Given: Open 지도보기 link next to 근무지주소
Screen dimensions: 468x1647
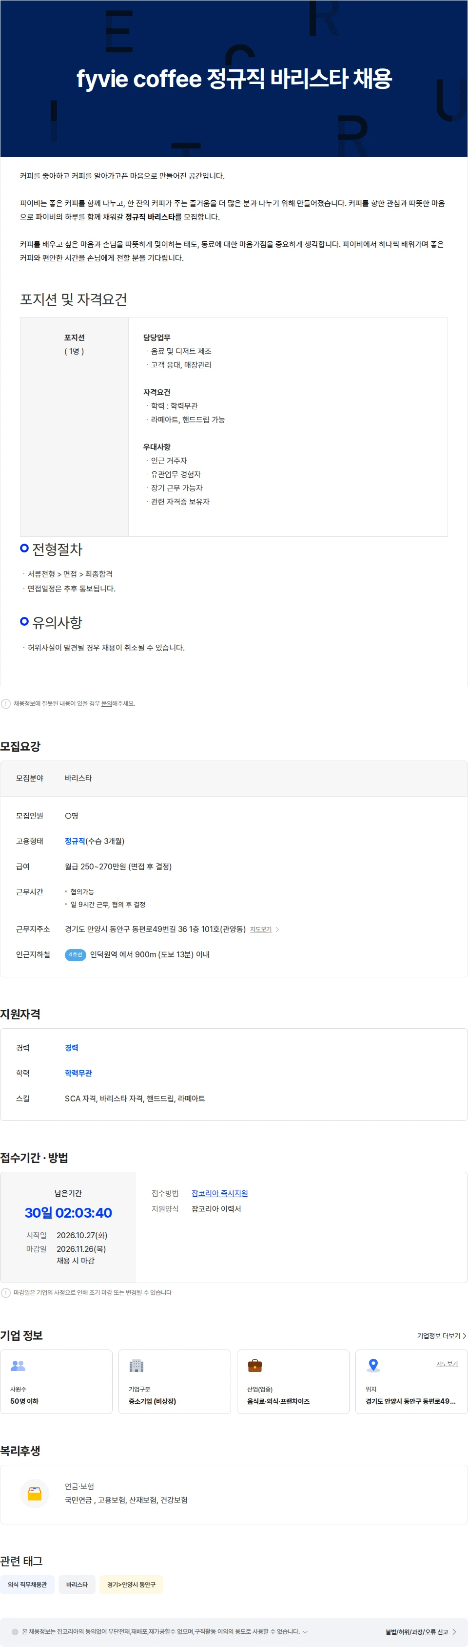Looking at the screenshot, I should (x=260, y=929).
